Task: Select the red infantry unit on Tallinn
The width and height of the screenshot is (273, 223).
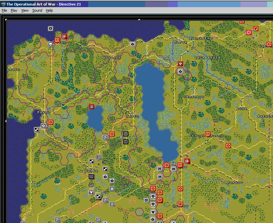Action: point(57,40)
